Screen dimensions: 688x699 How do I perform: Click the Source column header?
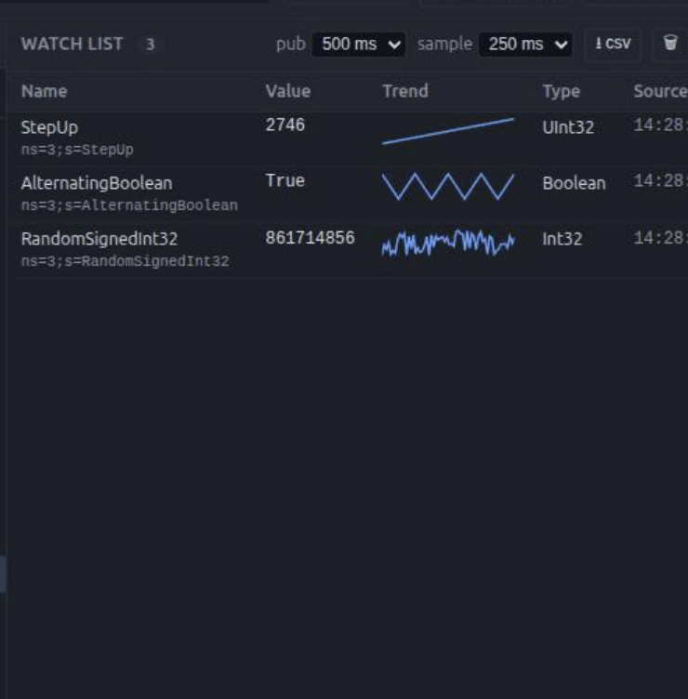pyautogui.click(x=660, y=91)
